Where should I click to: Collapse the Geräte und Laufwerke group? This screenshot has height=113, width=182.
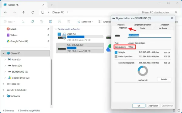(x=56, y=29)
